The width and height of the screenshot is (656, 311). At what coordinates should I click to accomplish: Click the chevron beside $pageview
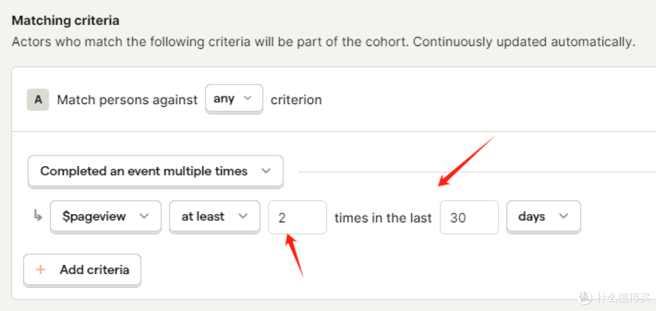pos(144,216)
